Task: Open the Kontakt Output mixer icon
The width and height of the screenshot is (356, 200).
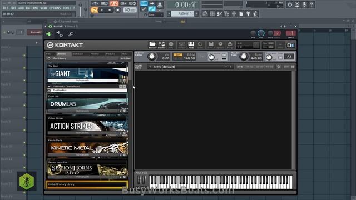Action: [x=182, y=45]
